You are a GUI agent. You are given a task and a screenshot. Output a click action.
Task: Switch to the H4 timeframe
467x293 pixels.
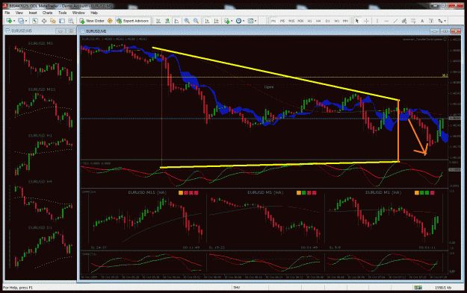318,21
